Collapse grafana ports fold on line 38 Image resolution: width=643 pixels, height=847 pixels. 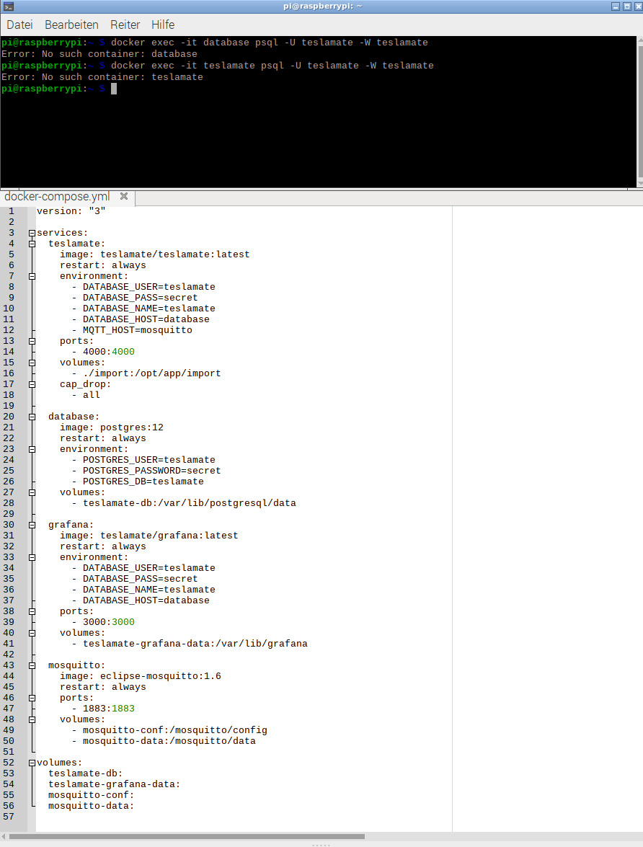click(32, 611)
